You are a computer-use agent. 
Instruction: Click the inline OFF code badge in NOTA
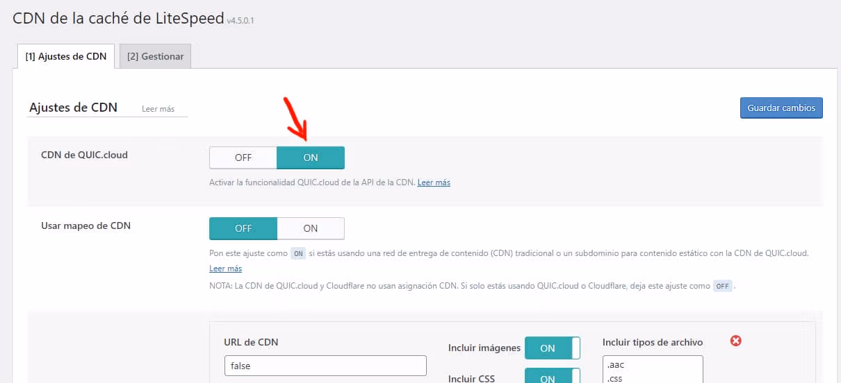pos(723,286)
